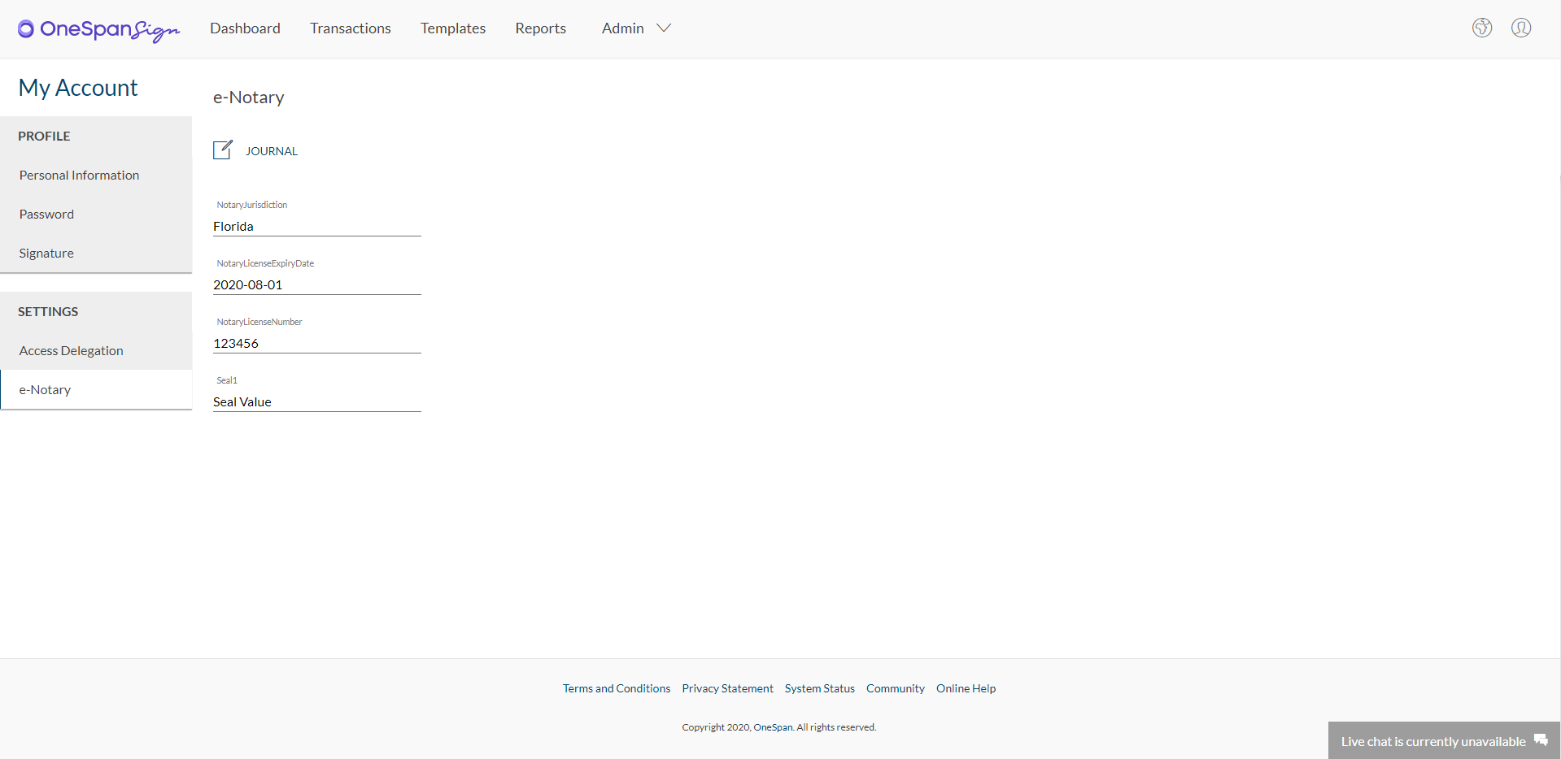Click the e-Notary page heading
Image resolution: width=1561 pixels, height=759 pixels.
(249, 98)
